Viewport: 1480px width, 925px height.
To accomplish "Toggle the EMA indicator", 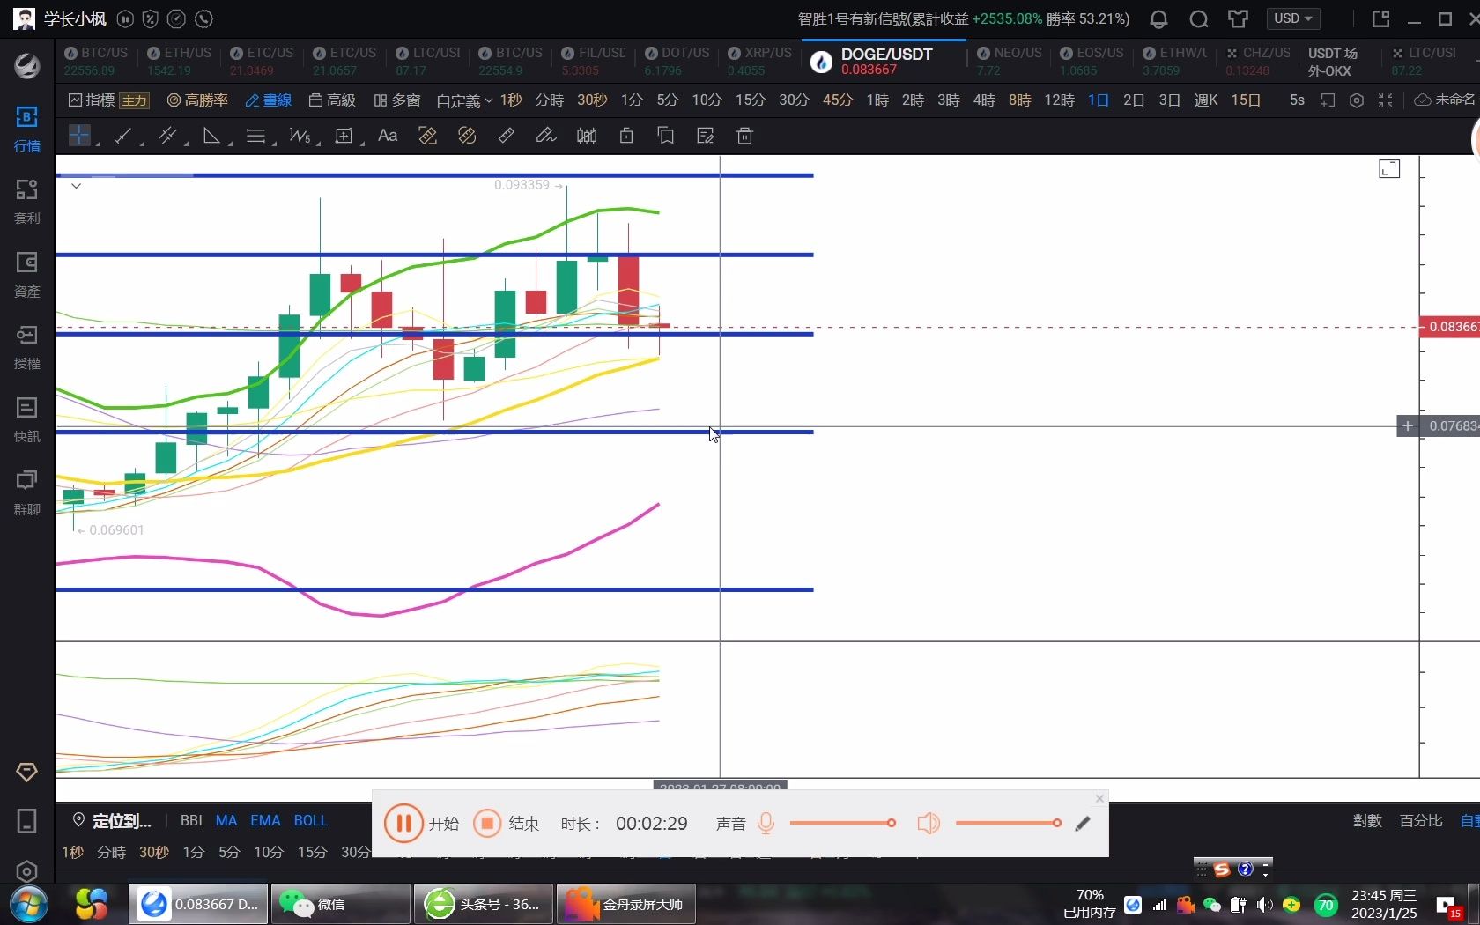I will [265, 821].
